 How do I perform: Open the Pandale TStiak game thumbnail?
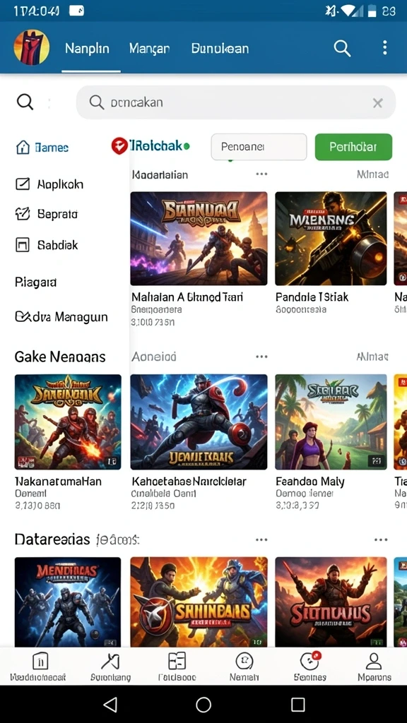click(x=331, y=239)
